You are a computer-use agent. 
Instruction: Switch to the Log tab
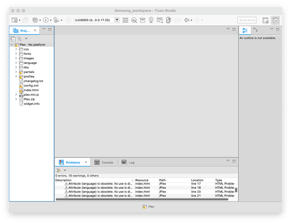point(128,163)
